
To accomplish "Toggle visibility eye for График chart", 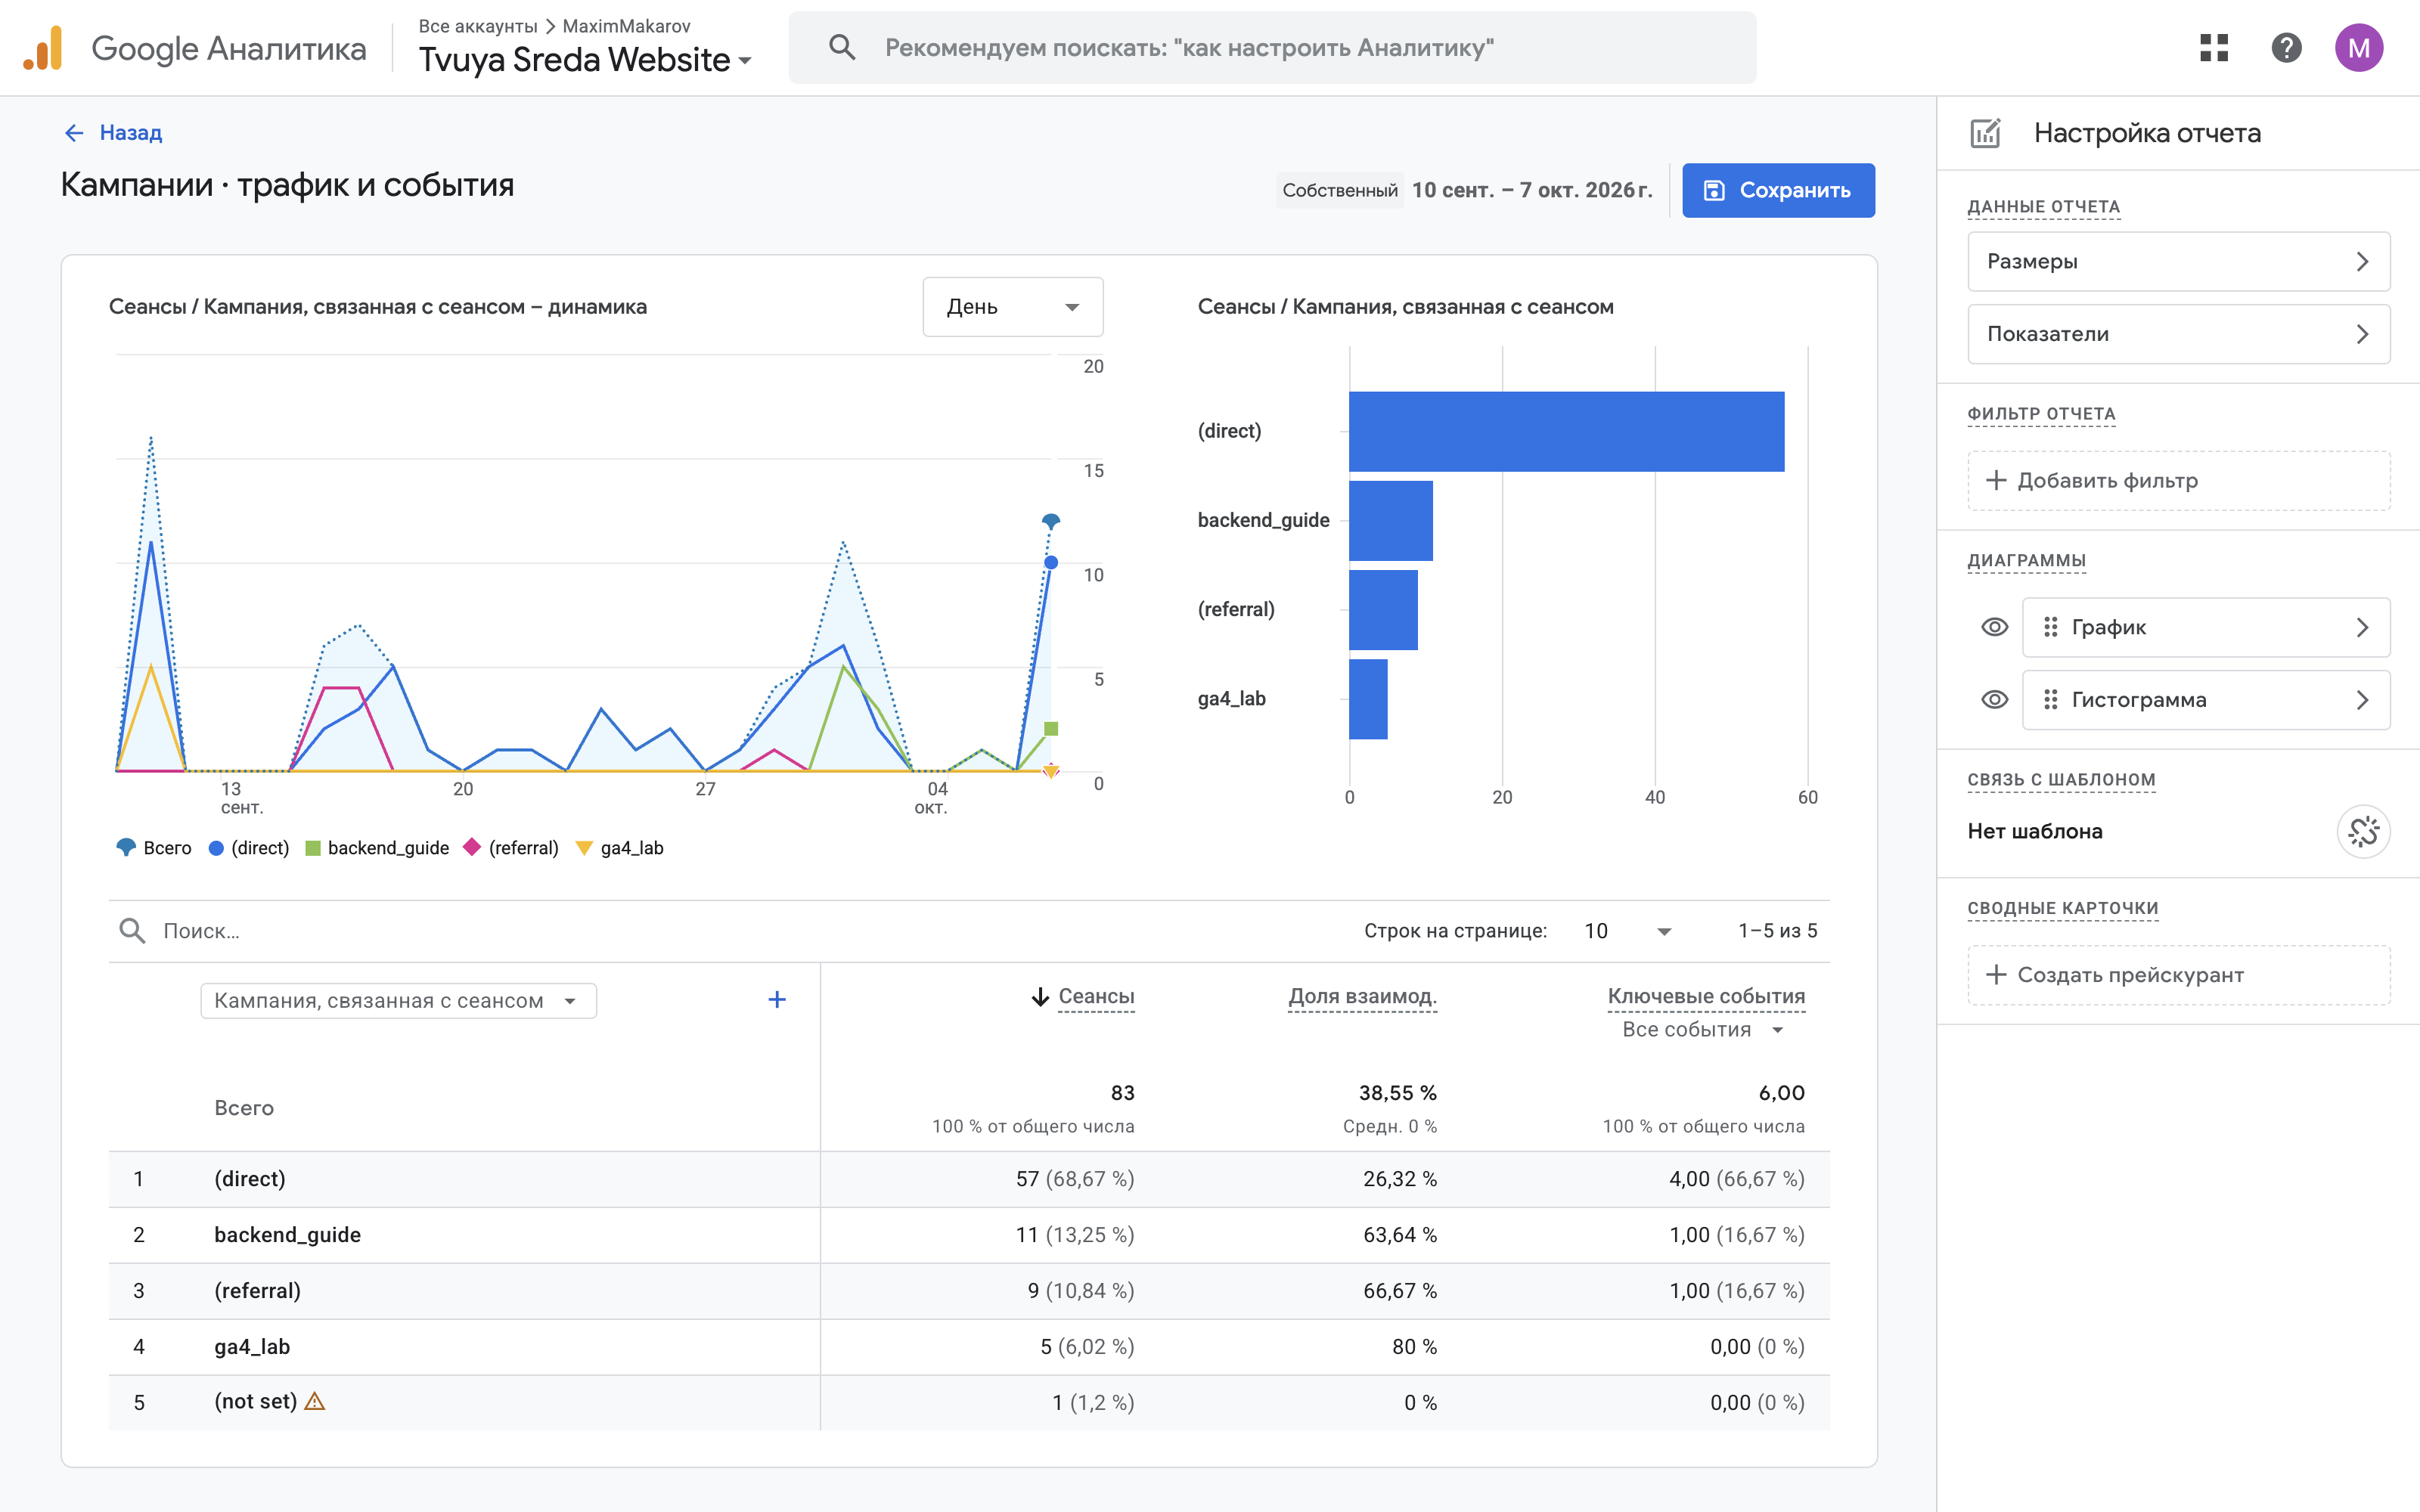I will 1994,627.
